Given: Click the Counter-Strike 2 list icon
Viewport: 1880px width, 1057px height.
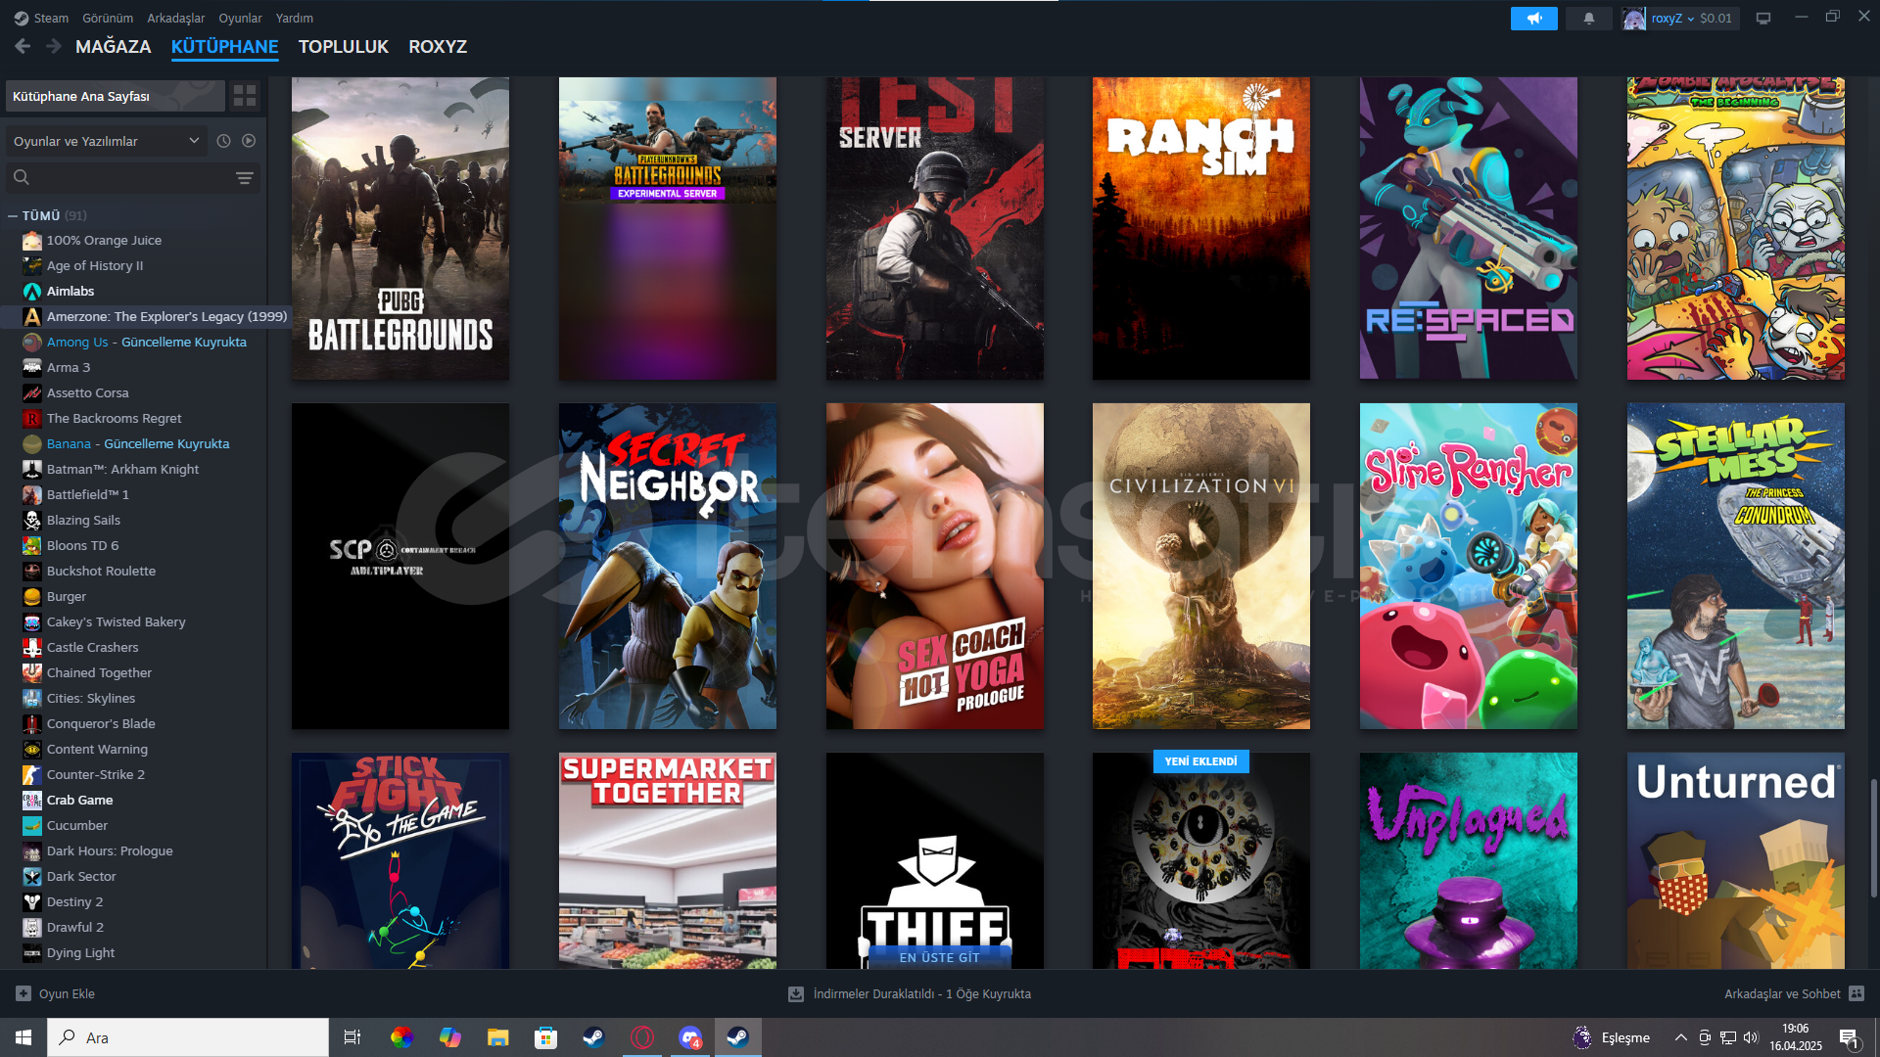Looking at the screenshot, I should [x=32, y=774].
